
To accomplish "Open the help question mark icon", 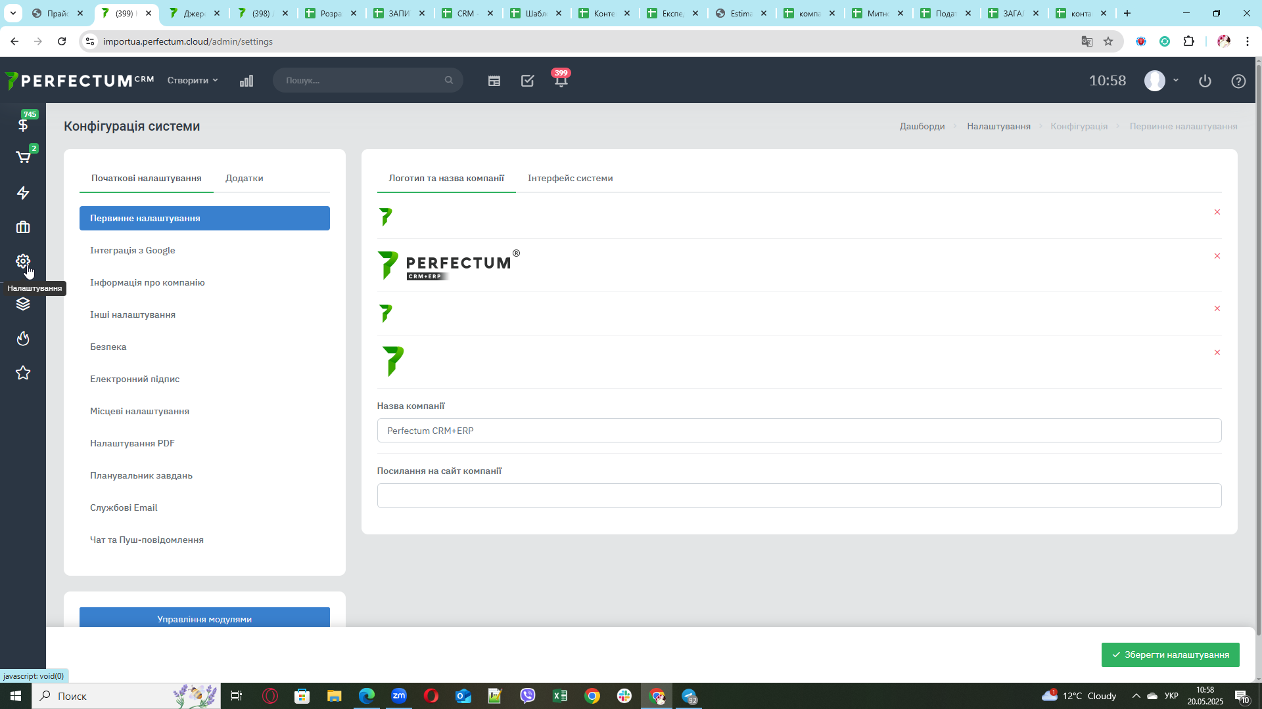I will pos(1238,81).
